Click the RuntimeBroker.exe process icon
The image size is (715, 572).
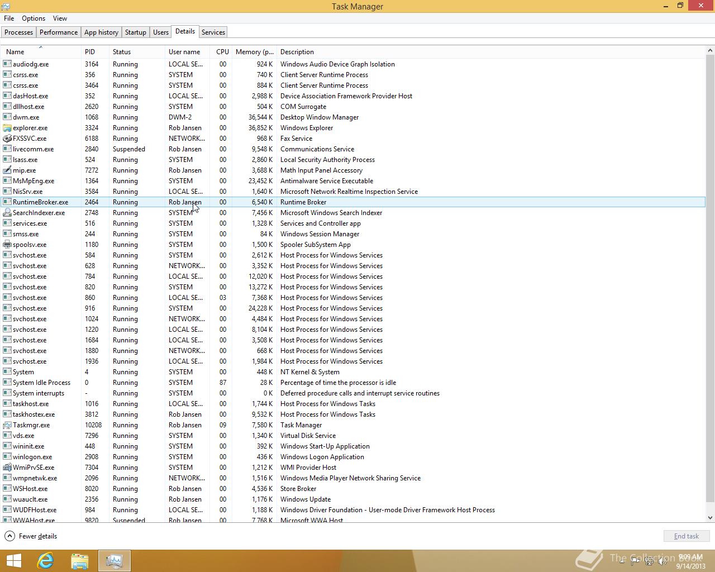7,202
